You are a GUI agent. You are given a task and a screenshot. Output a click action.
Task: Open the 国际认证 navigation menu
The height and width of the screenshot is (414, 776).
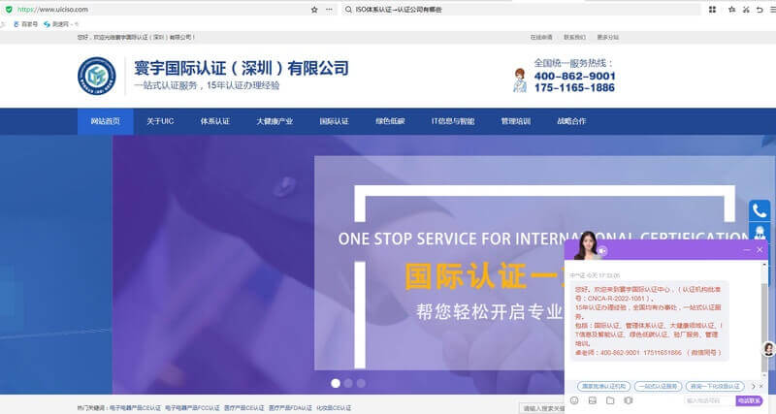point(334,121)
